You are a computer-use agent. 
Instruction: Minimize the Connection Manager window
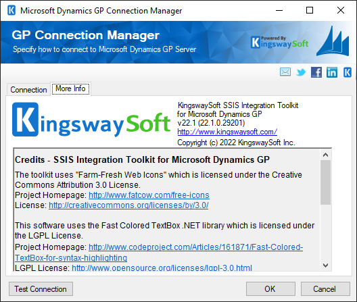pos(279,10)
